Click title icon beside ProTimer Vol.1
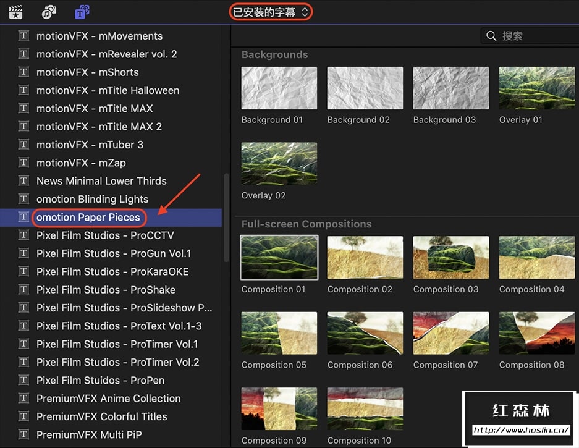 click(x=23, y=344)
